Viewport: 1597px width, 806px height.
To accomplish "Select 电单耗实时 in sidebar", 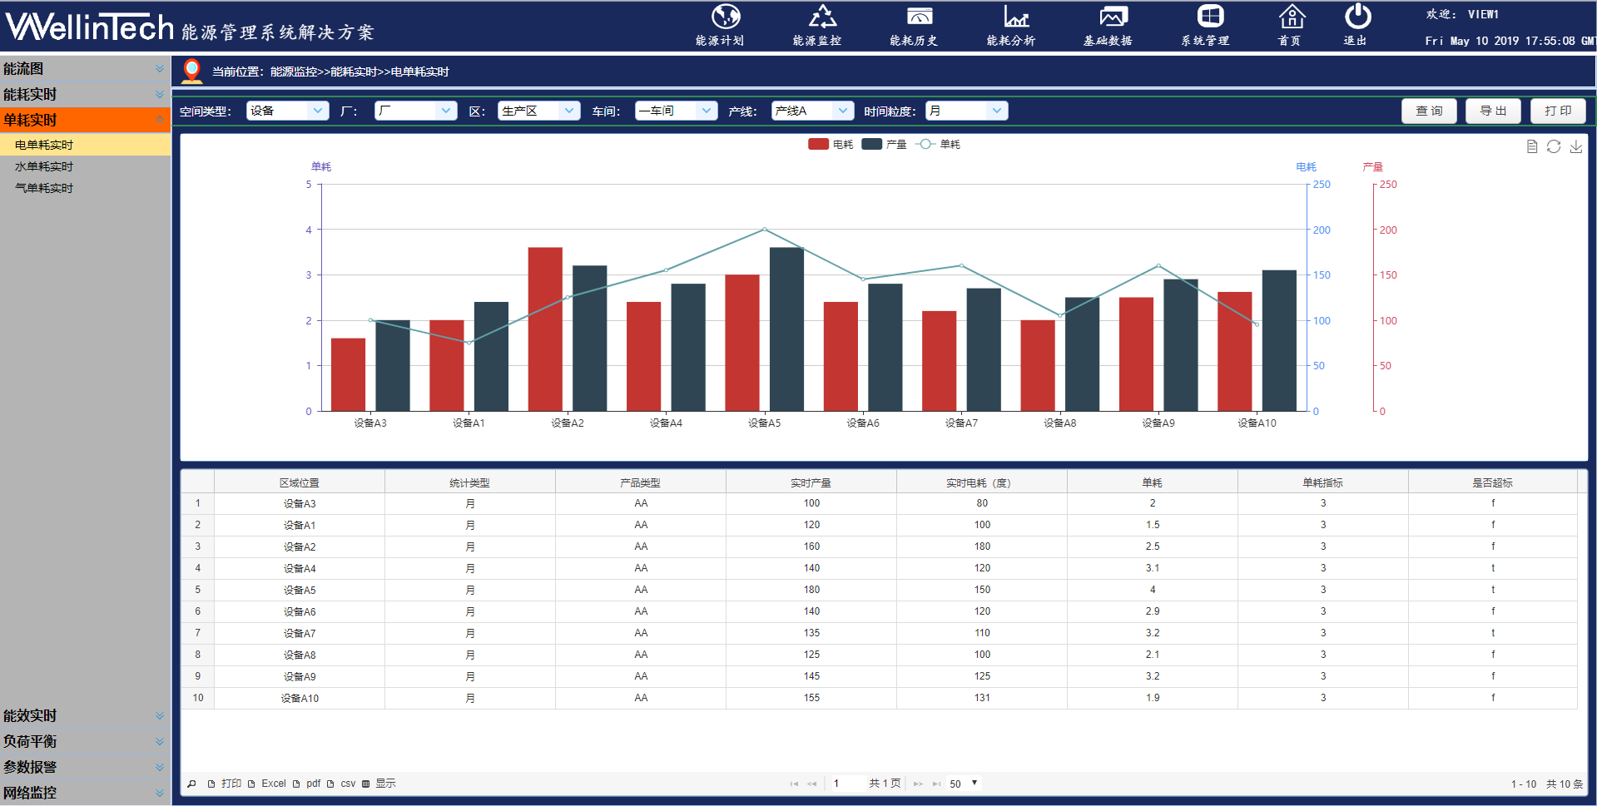I will (85, 145).
